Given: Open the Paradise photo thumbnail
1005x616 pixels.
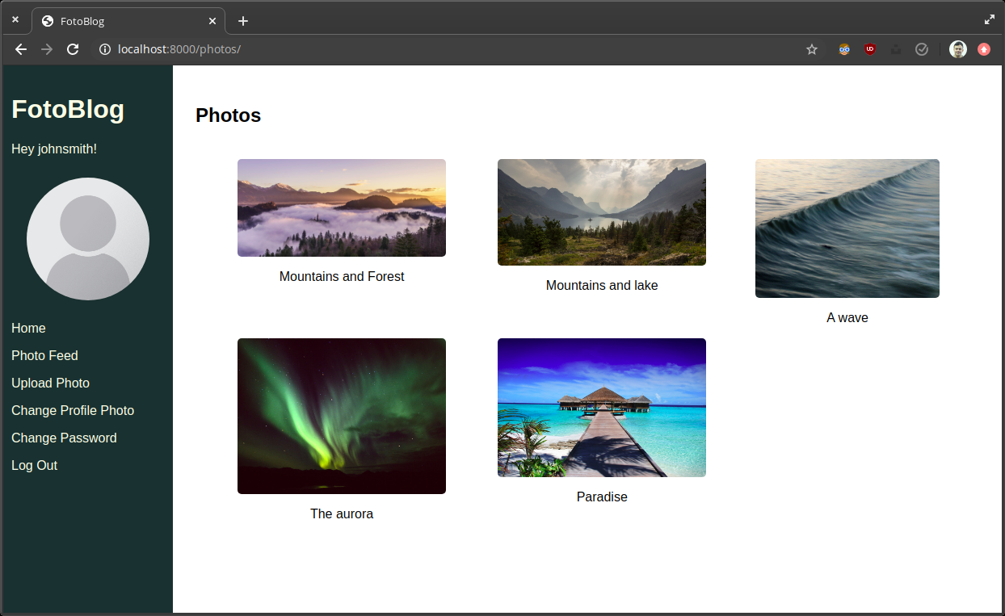Looking at the screenshot, I should pyautogui.click(x=601, y=408).
